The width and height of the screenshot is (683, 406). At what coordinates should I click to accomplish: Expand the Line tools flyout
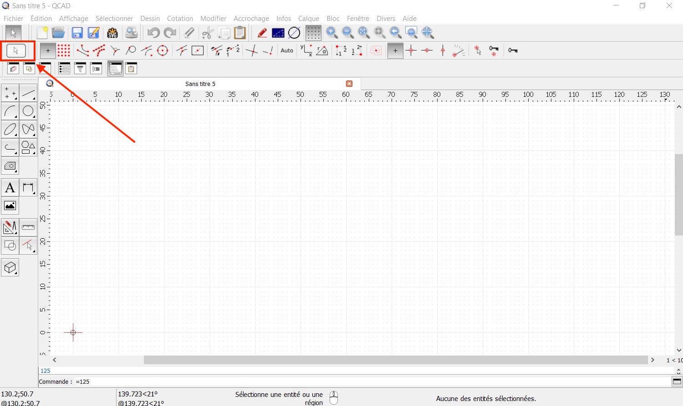pyautogui.click(x=28, y=93)
